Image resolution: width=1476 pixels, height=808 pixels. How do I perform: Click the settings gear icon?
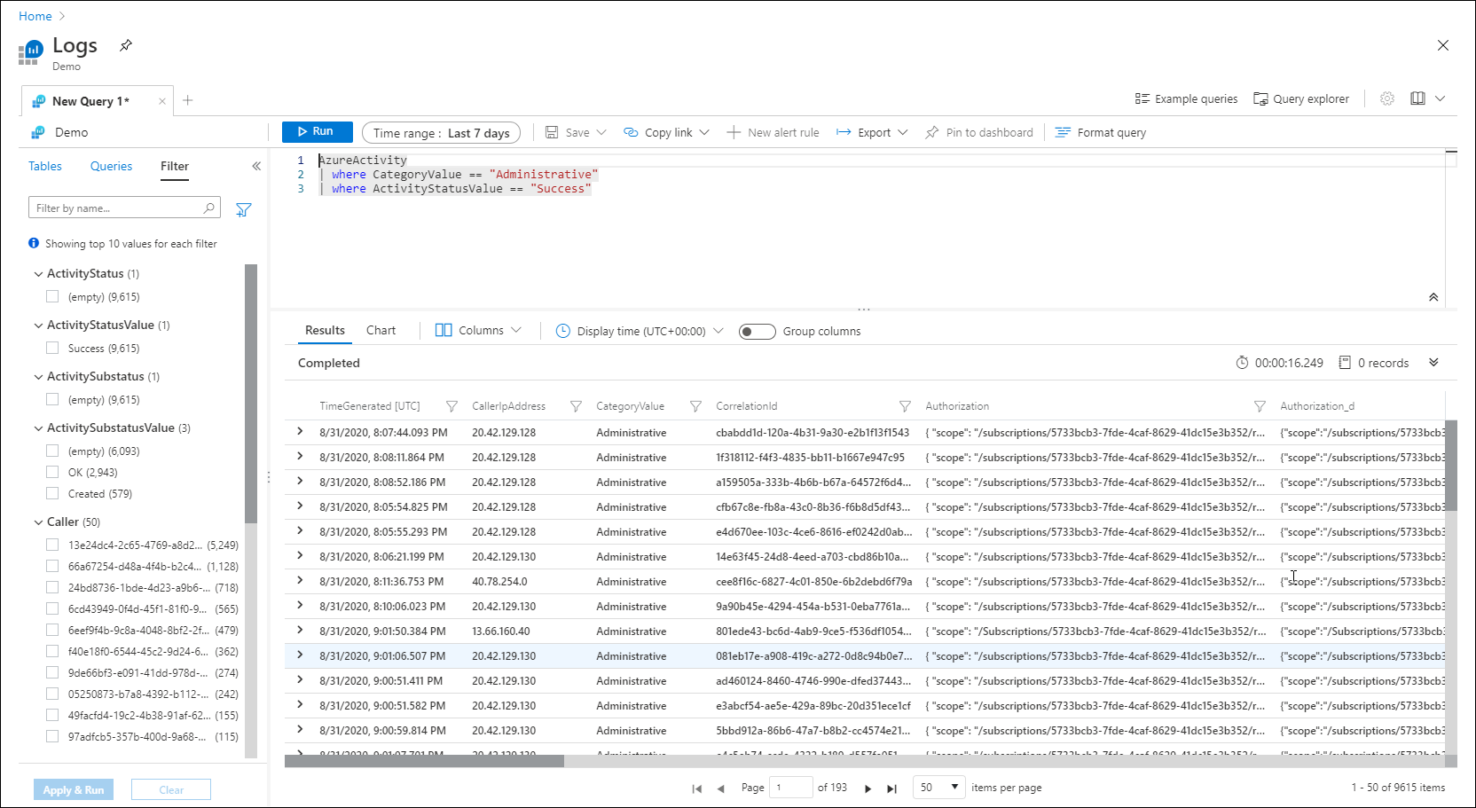1387,98
